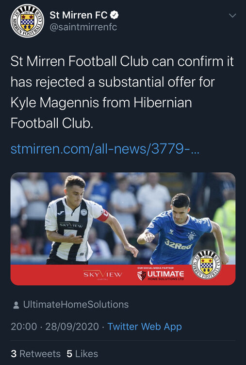Click the SkyView Capital logo in banner
Viewport: 246px width, 365px height.
click(103, 274)
